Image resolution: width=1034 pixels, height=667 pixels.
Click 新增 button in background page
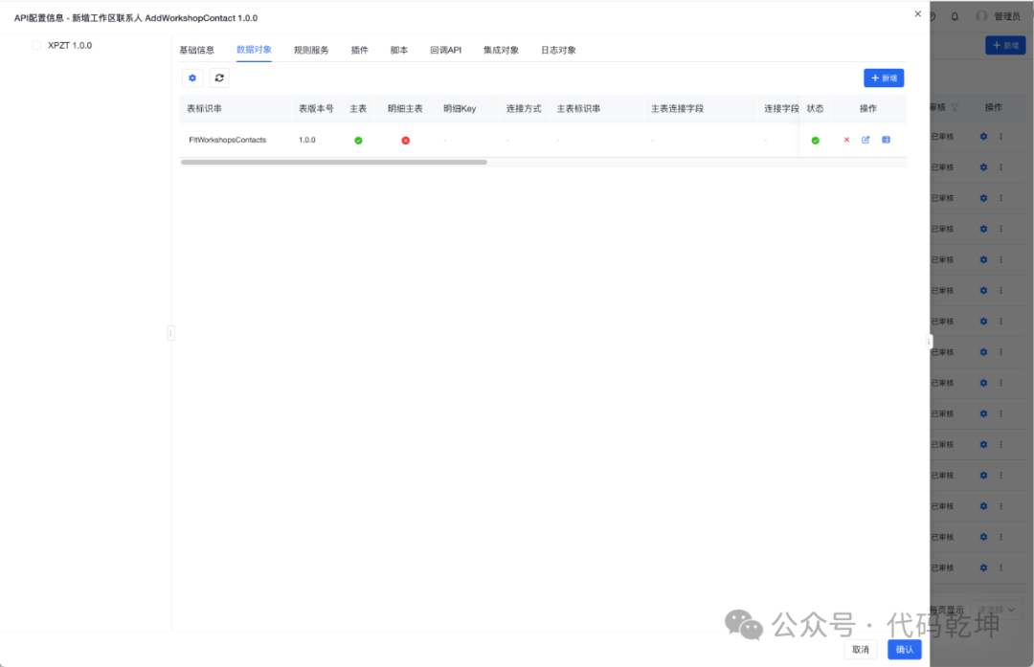point(1005,45)
